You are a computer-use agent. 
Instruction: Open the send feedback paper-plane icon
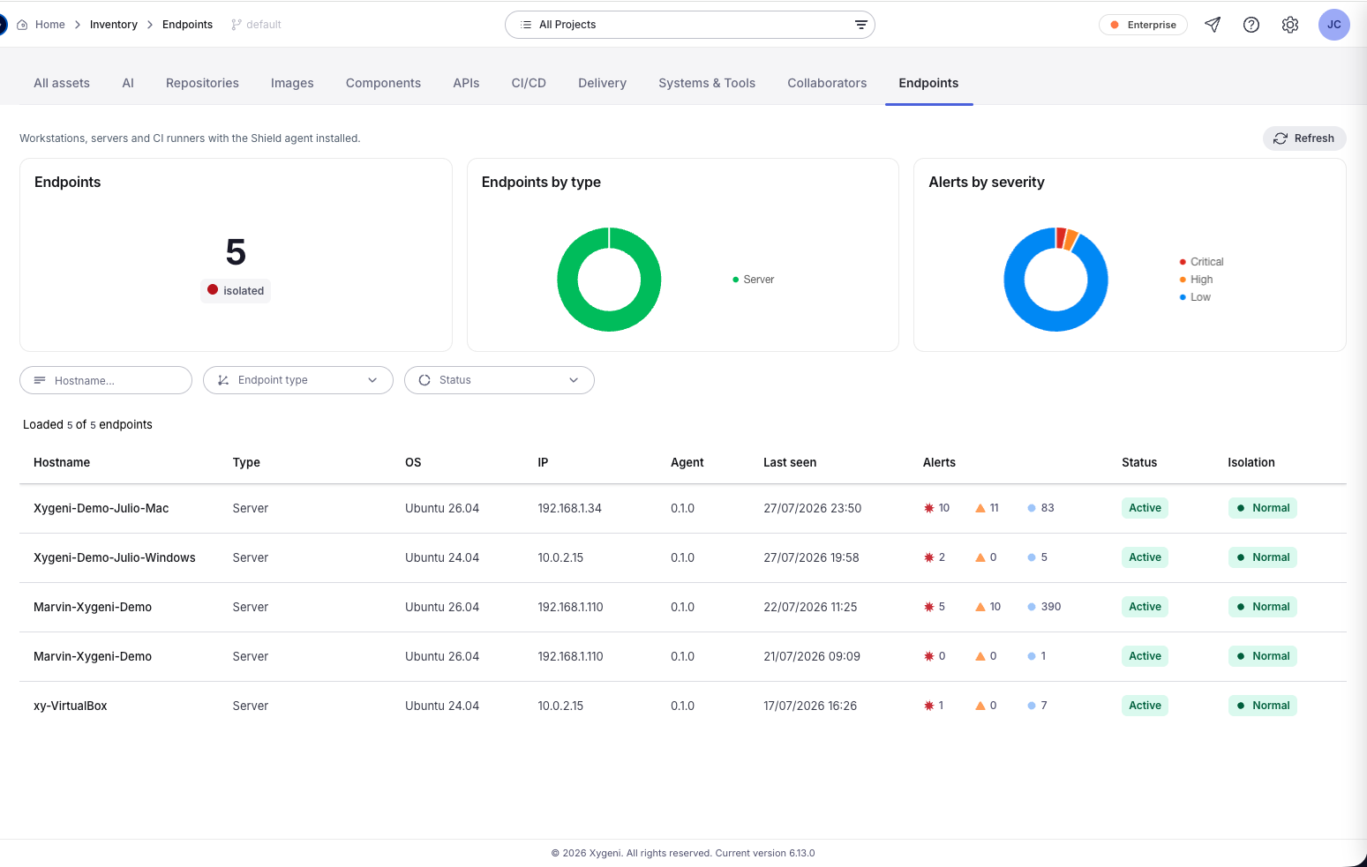(x=1213, y=25)
